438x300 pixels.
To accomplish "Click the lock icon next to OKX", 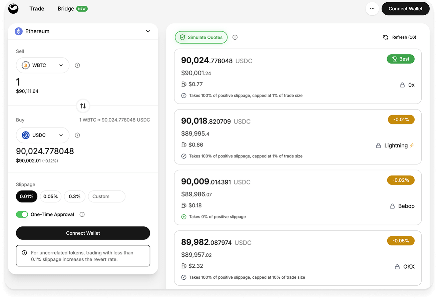I will click(397, 267).
